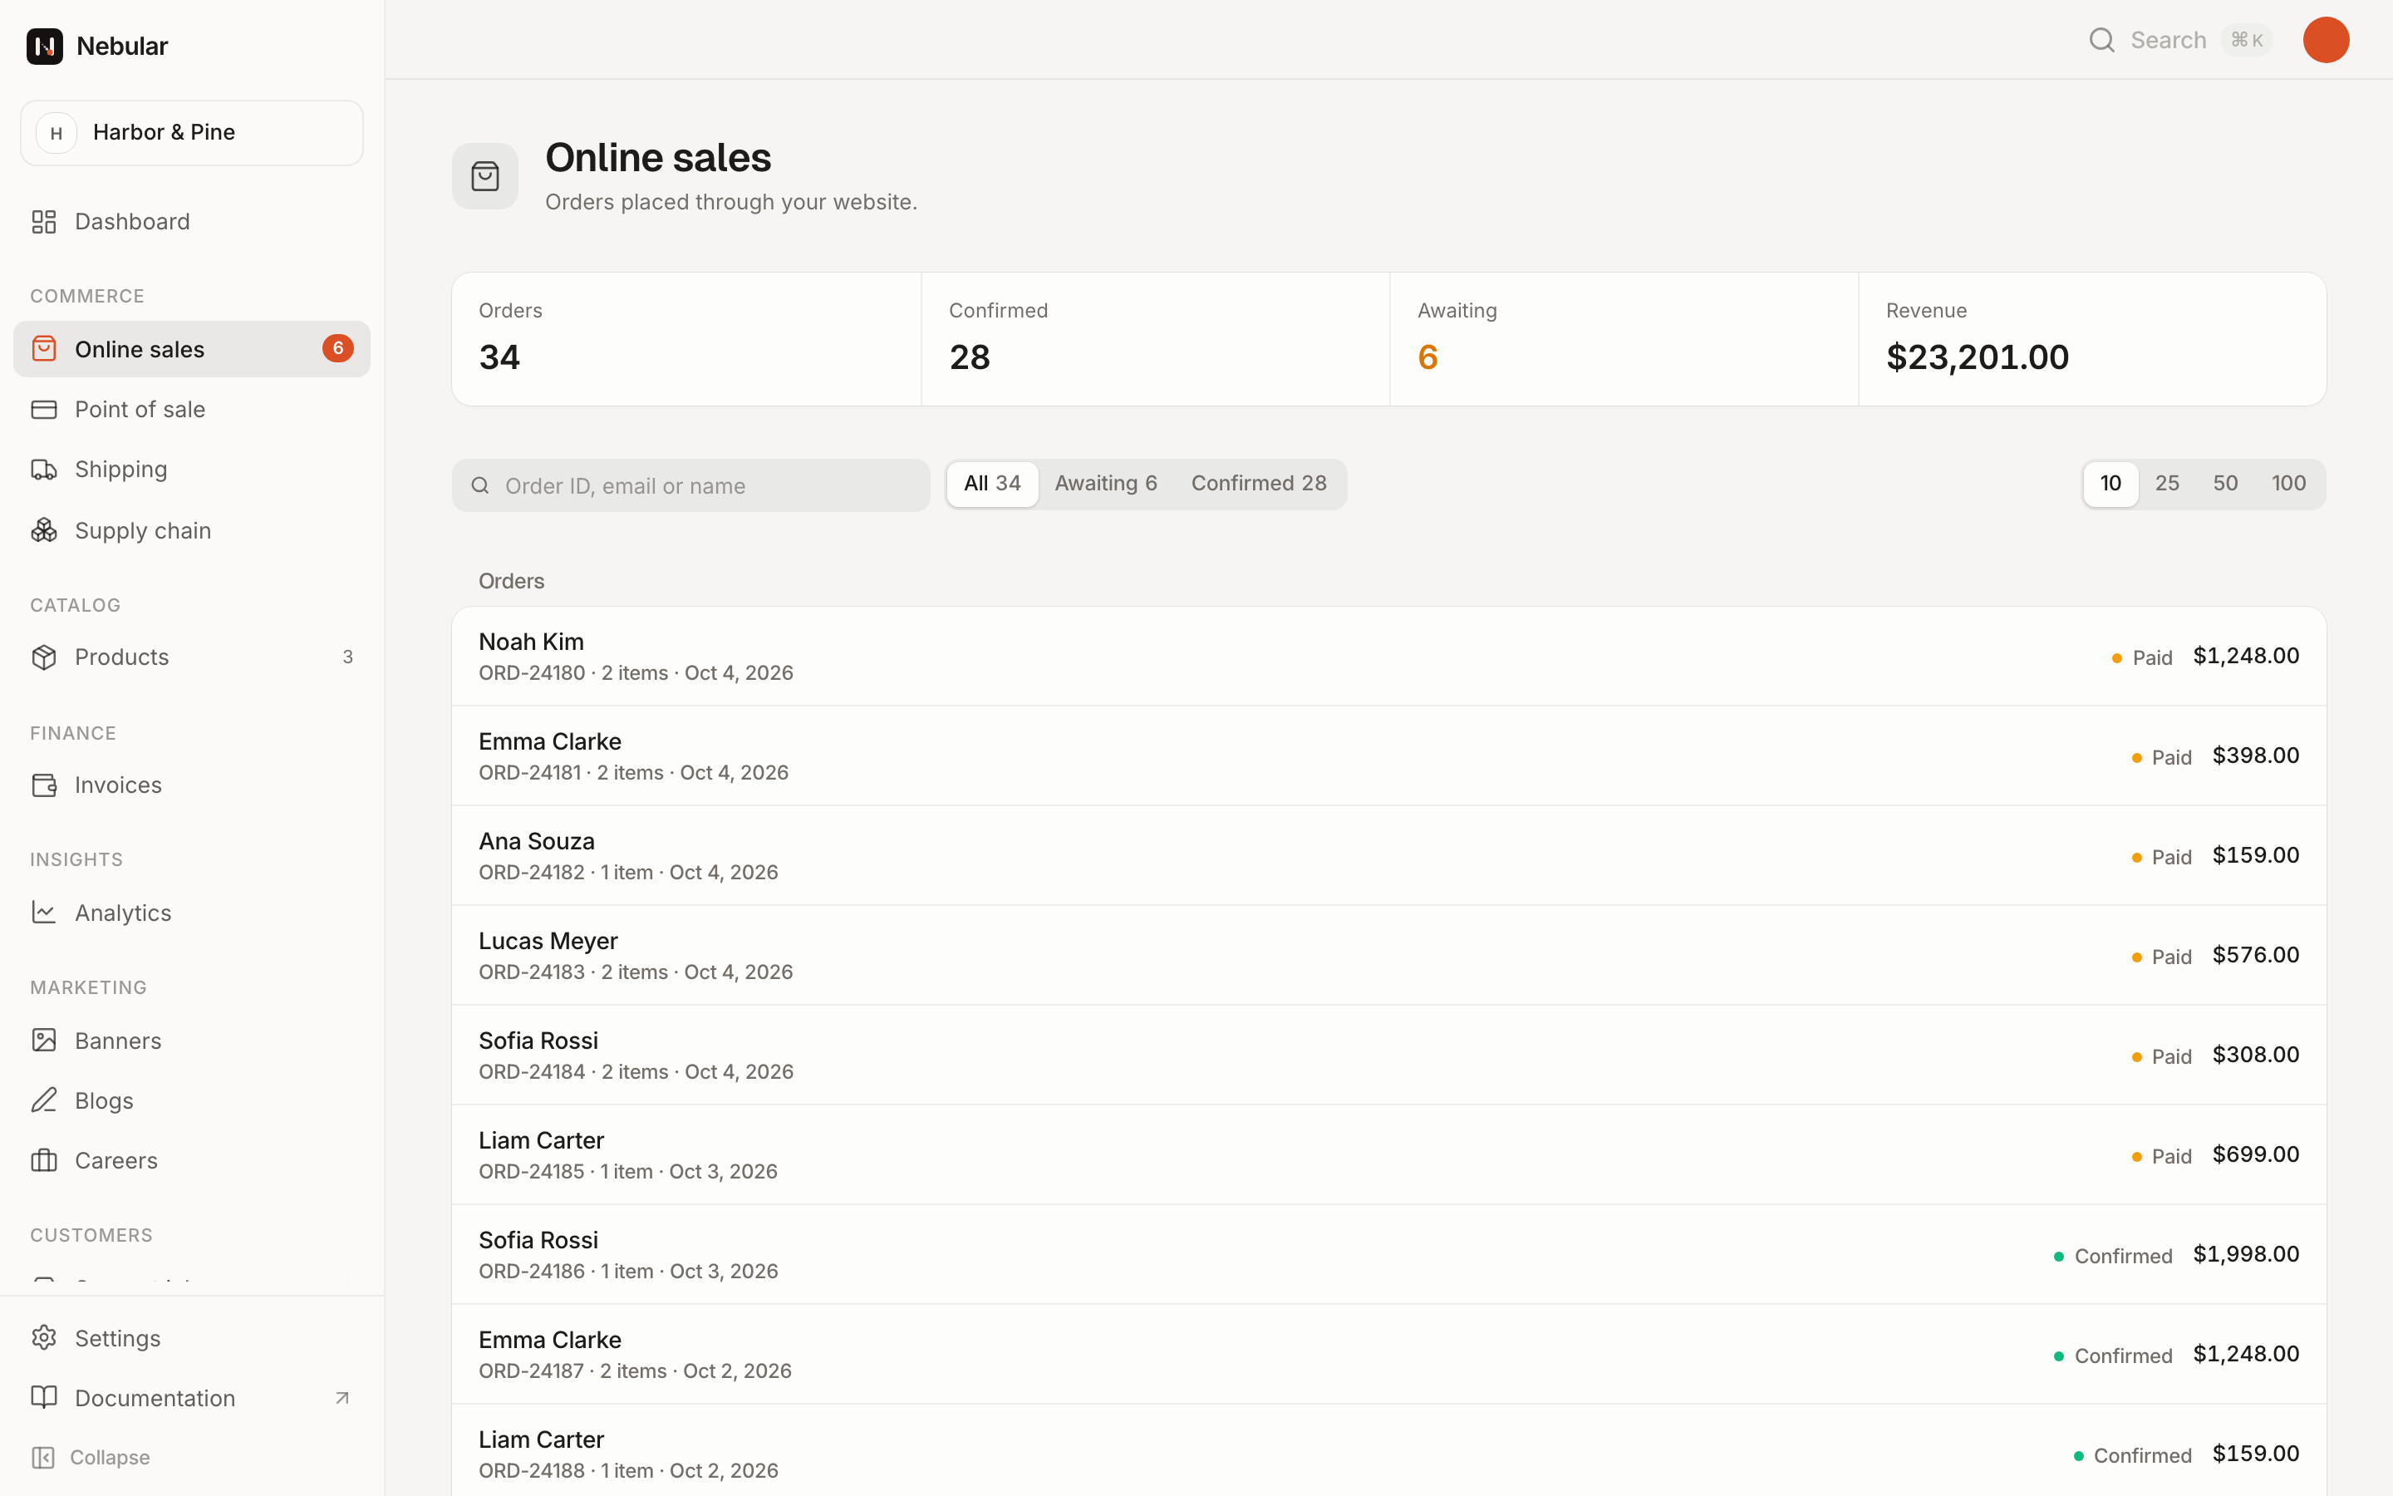Viewport: 2393px width, 1496px height.
Task: Open the Banners image icon
Action: point(43,1040)
